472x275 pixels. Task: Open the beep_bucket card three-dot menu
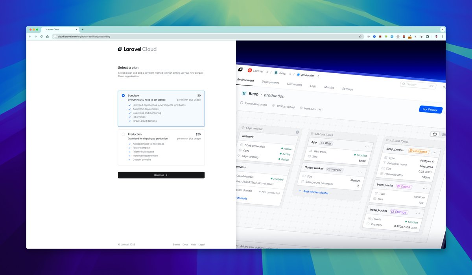(418, 214)
